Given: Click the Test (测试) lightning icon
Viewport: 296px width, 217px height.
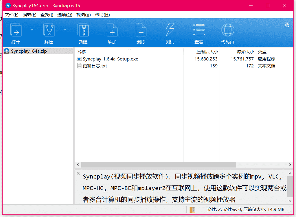Looking at the screenshot, I should point(170,30).
